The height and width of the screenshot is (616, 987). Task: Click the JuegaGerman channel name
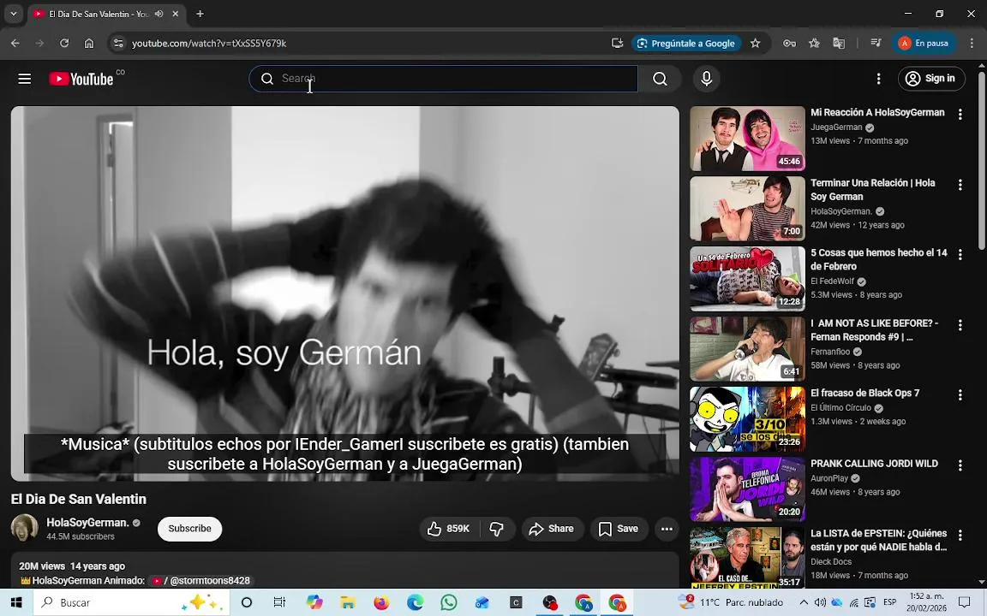click(x=836, y=127)
